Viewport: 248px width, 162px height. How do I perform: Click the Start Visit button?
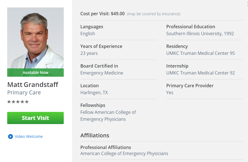pyautogui.click(x=35, y=118)
